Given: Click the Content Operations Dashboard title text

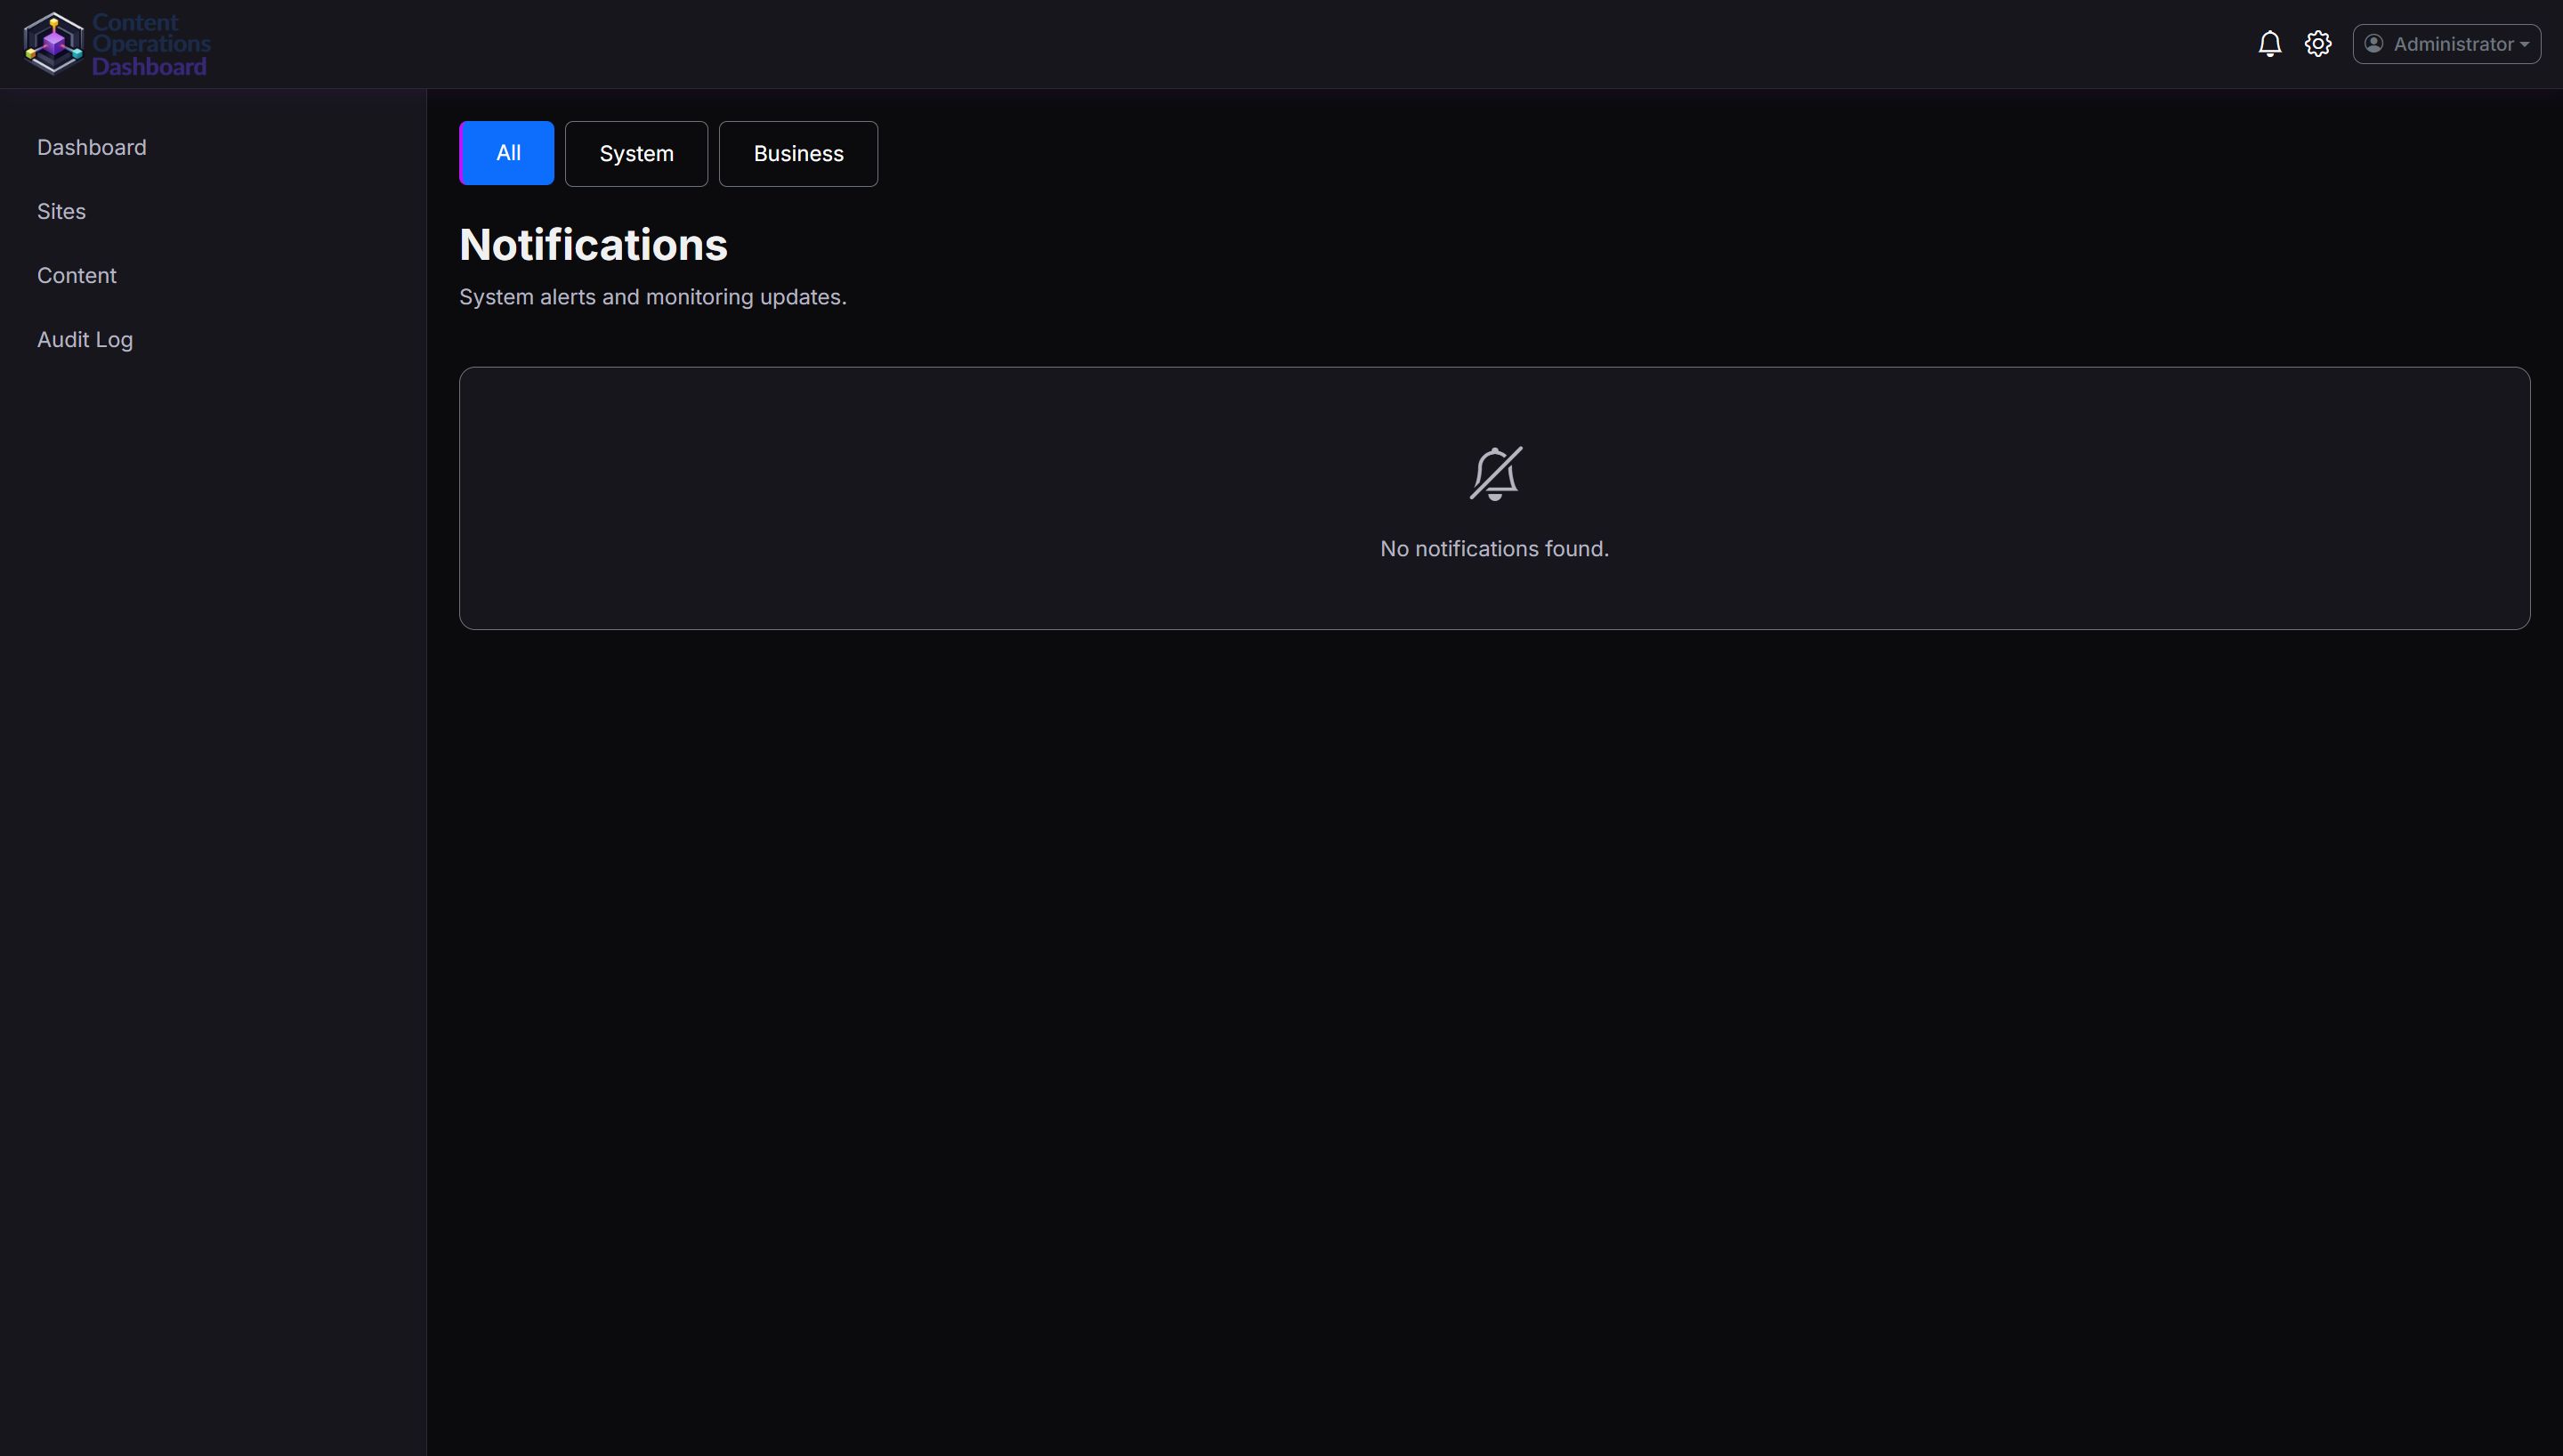Looking at the screenshot, I should click(150, 44).
